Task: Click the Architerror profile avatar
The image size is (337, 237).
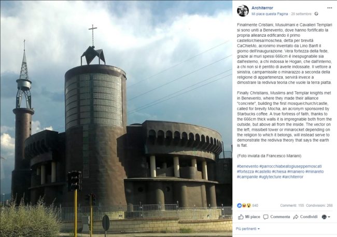Action: click(x=243, y=10)
